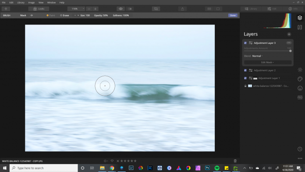The image size is (305, 172).
Task: Open the Blend mode Normal dropdown
Action: pyautogui.click(x=257, y=56)
